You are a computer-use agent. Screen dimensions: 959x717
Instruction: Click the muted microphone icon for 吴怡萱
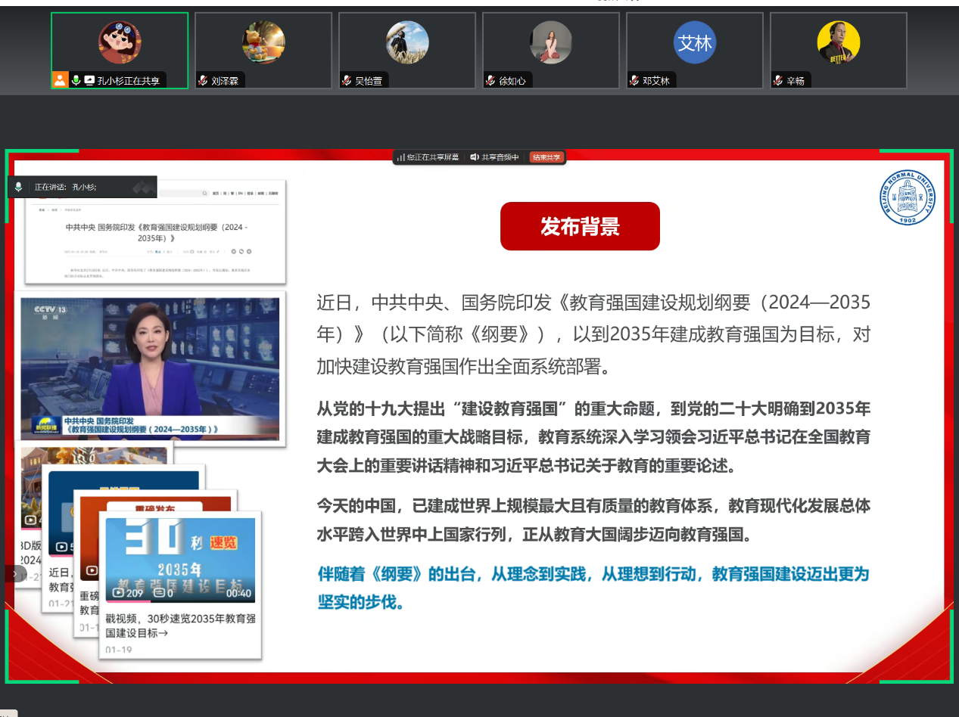click(x=347, y=80)
